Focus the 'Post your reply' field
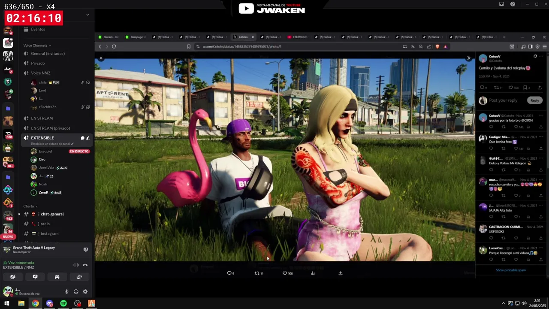 [x=503, y=100]
